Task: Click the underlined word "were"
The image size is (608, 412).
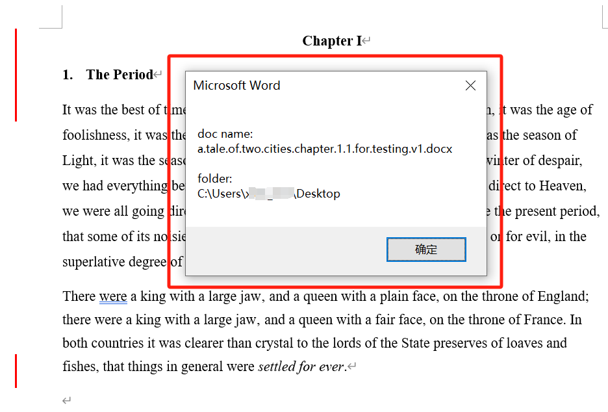Action: [113, 296]
